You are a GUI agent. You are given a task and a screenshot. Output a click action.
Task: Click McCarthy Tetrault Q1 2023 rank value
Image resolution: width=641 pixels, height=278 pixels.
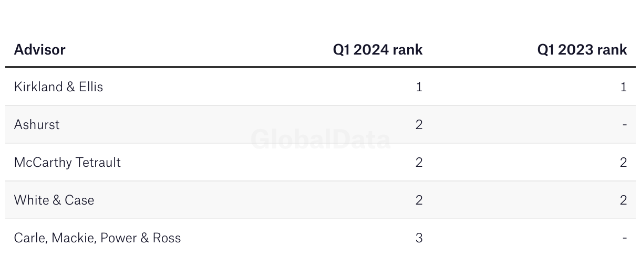(623, 162)
